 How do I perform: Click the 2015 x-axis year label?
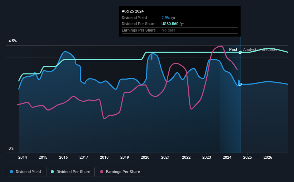click(x=43, y=157)
